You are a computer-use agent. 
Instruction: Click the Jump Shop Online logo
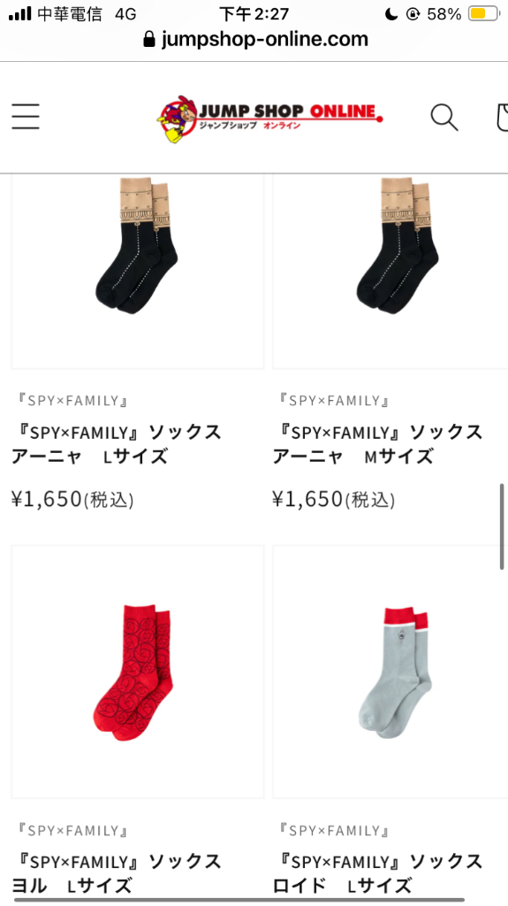pos(269,118)
